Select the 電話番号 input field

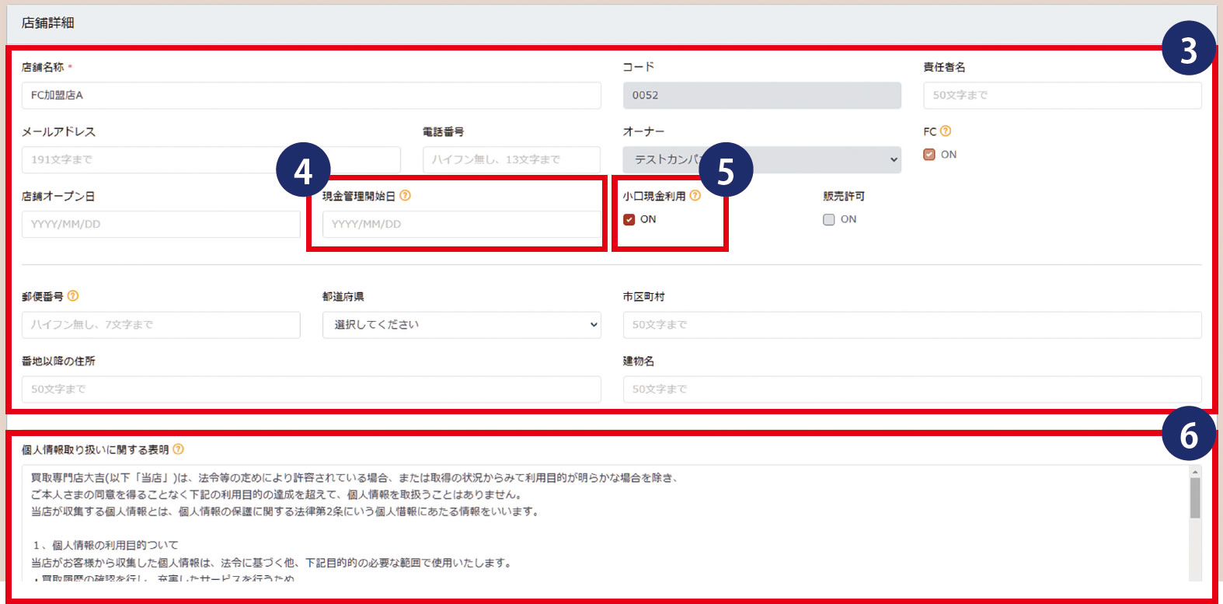tap(511, 160)
